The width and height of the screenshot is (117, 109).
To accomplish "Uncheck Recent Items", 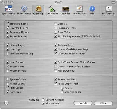I will pos(8,67).
